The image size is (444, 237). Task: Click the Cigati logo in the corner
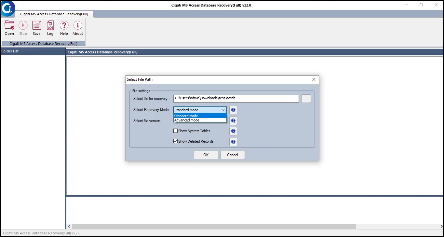pyautogui.click(x=7, y=8)
